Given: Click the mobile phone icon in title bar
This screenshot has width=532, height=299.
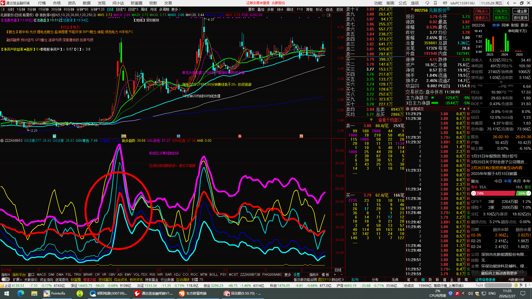Looking at the screenshot, I should click(436, 3).
